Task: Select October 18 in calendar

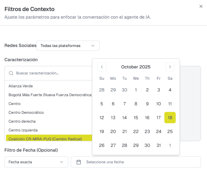Action: coord(170,118)
